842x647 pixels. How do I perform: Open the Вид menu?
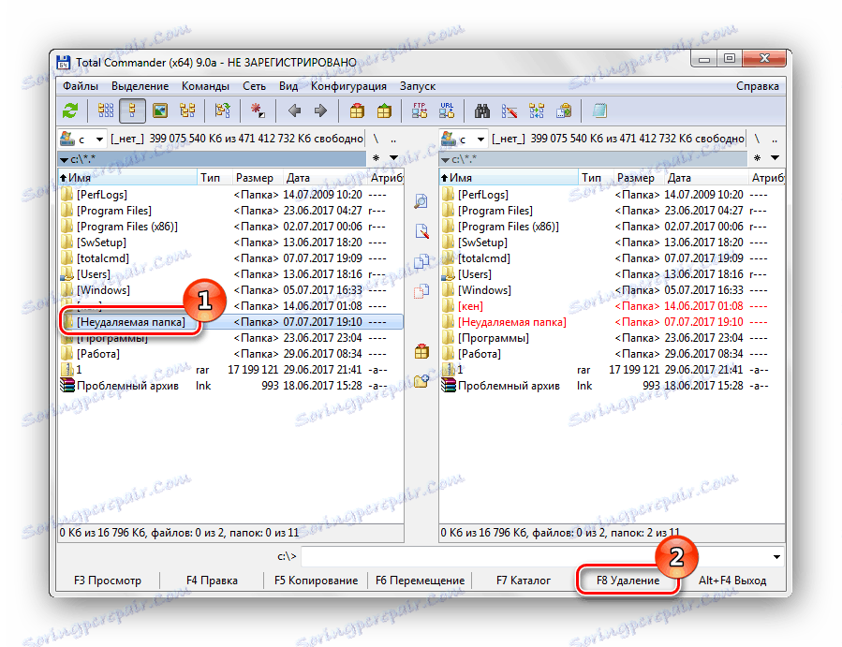pyautogui.click(x=288, y=86)
